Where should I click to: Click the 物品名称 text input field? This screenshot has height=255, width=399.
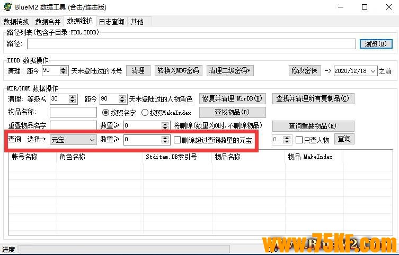pyautogui.click(x=73, y=112)
